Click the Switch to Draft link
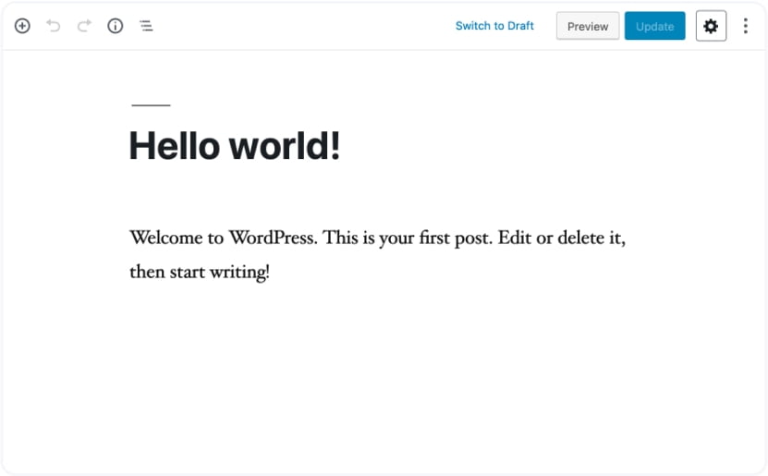Image resolution: width=768 pixels, height=476 pixels. pos(494,26)
